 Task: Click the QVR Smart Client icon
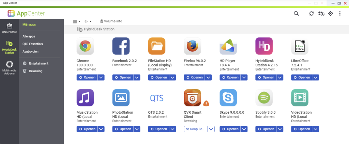(193, 98)
